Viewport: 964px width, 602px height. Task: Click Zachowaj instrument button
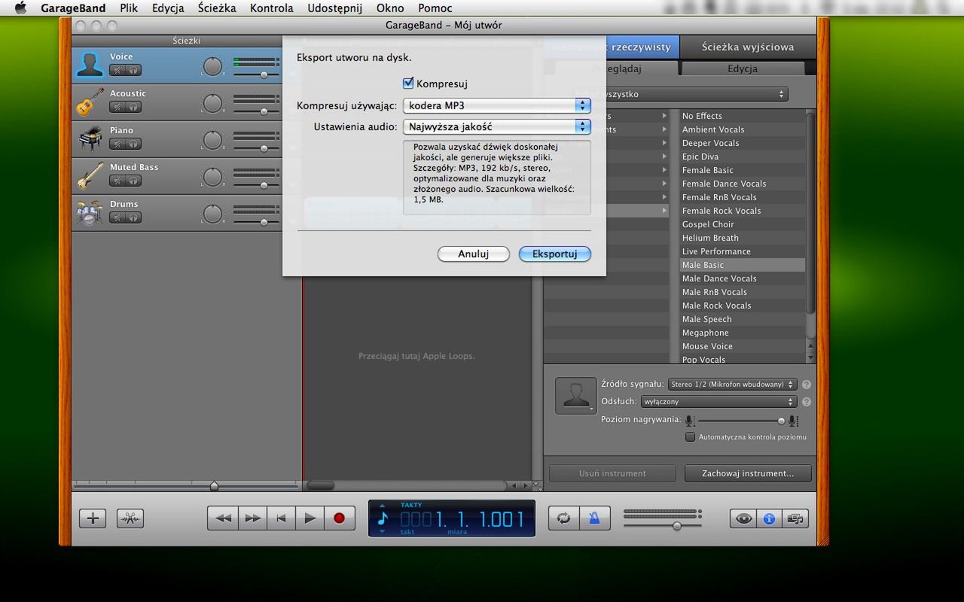pos(748,473)
